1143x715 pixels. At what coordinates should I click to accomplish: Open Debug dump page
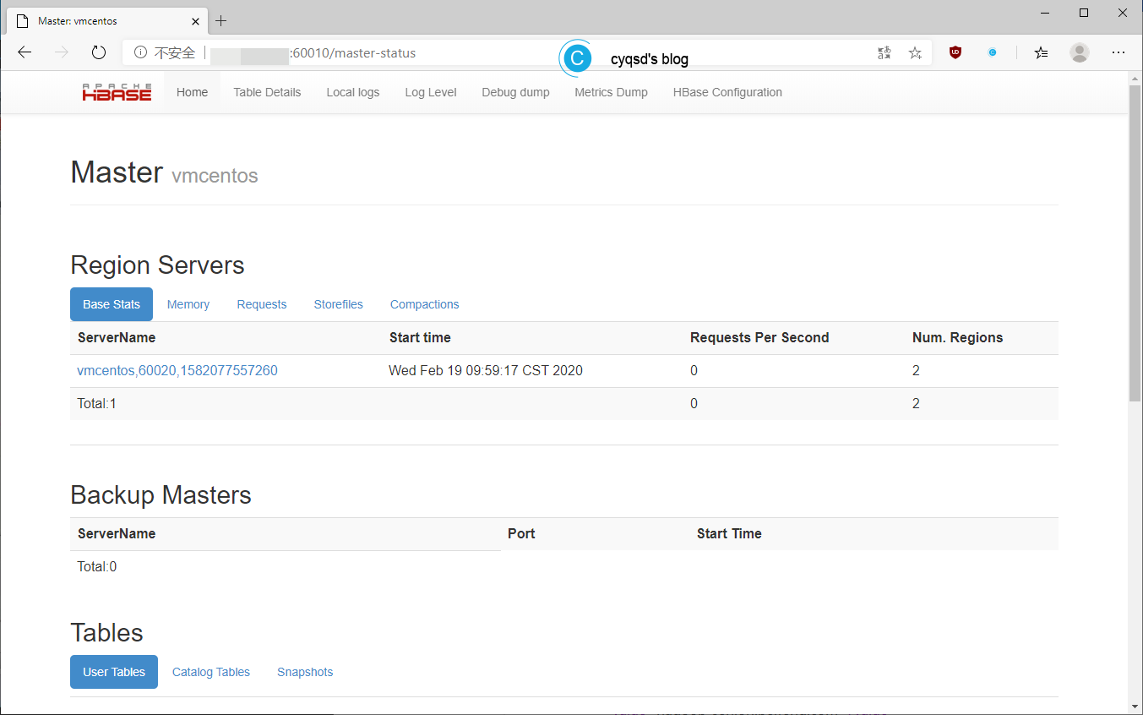tap(515, 92)
